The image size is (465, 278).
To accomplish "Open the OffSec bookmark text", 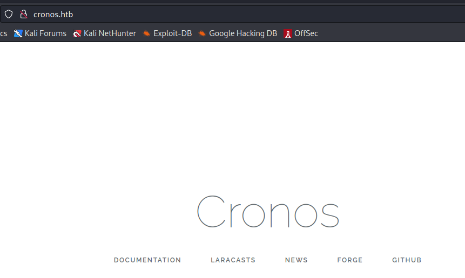I will pos(306,33).
